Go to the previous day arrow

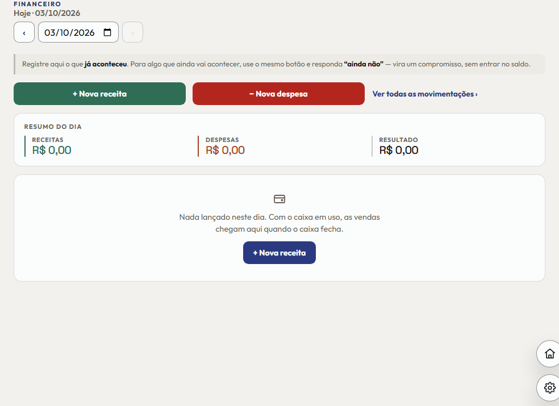click(x=24, y=32)
